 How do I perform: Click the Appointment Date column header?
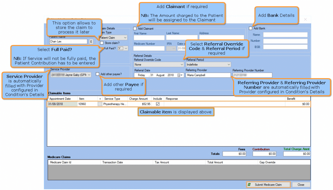click(62, 99)
